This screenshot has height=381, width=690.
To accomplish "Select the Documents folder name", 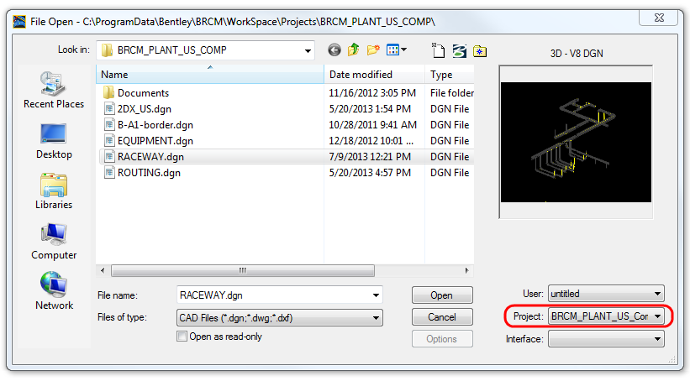I will coord(143,92).
